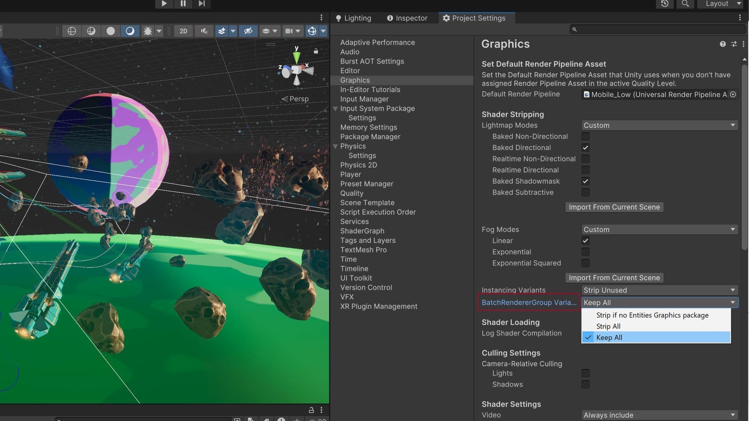Toggle Baked Directional checkbox on
This screenshot has height=421, width=749.
(x=585, y=147)
